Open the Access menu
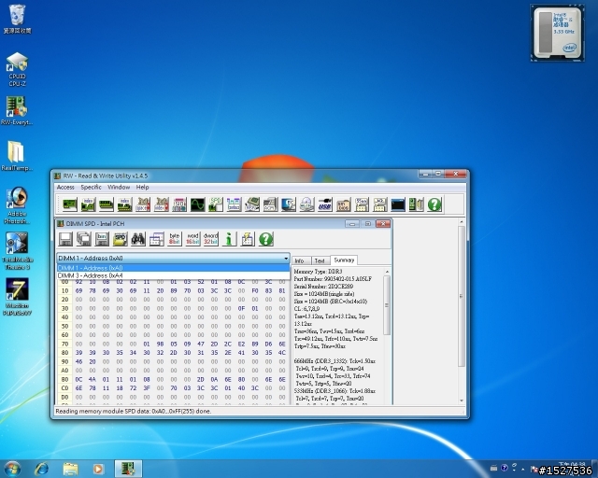This screenshot has width=598, height=478. pos(65,187)
